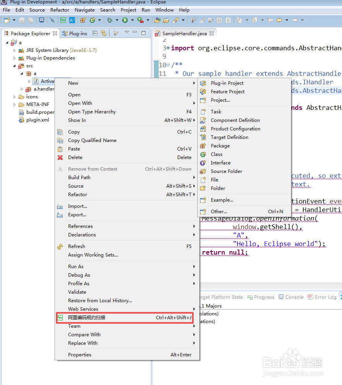Expand the icons folder node

coord(14,97)
